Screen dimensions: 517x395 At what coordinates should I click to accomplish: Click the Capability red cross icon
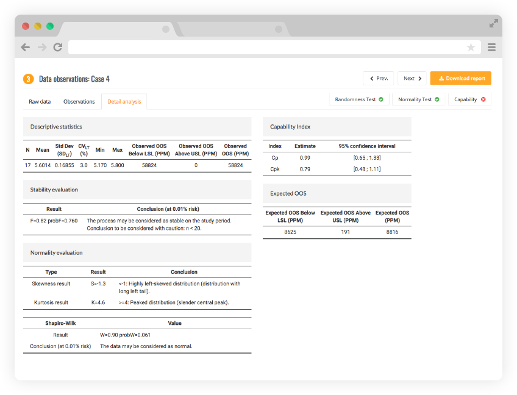coord(483,99)
